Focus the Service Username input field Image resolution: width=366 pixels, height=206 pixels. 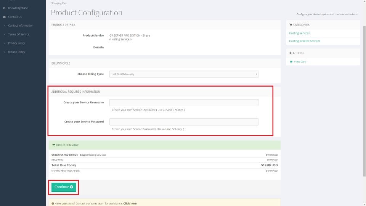pos(184,103)
